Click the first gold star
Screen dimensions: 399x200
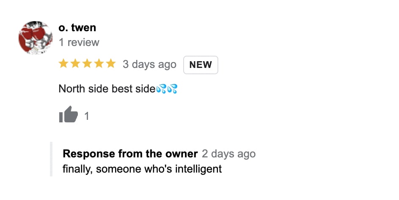63,64
